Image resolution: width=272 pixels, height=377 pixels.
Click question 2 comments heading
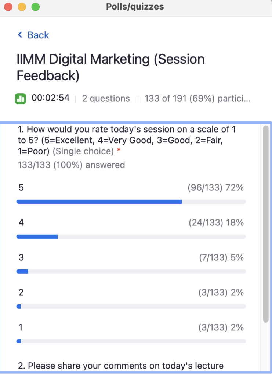(x=121, y=366)
